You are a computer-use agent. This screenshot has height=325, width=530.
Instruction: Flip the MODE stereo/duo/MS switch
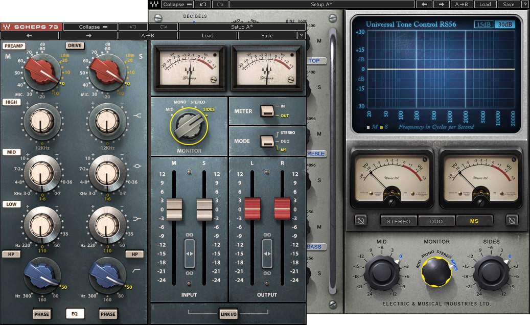[267, 141]
